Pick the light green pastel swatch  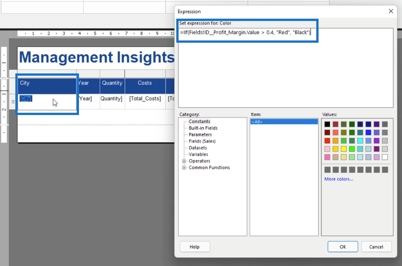352,157
